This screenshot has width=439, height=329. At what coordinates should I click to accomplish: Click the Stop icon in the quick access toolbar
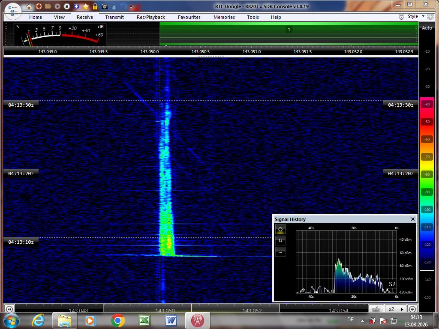click(66, 6)
